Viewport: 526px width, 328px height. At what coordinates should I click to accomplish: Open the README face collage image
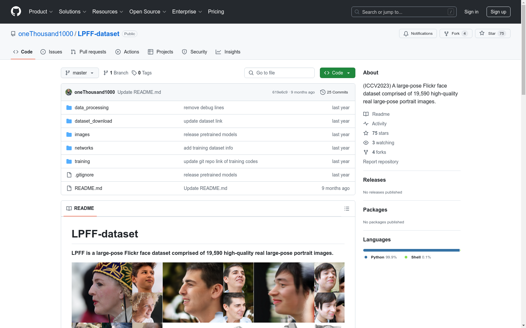pos(208,295)
